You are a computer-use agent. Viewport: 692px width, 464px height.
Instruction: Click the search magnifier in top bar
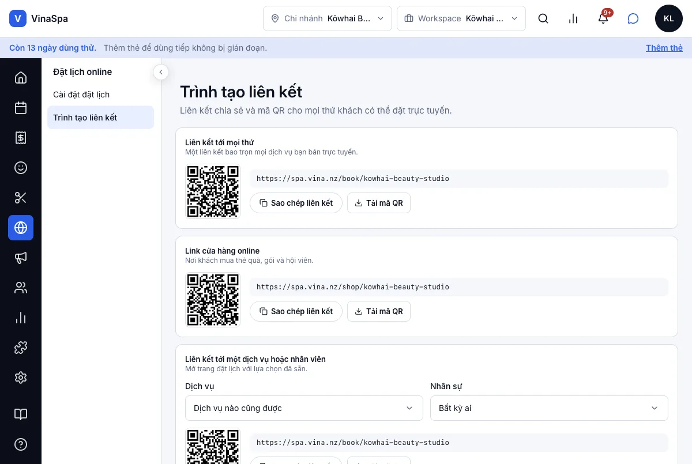[543, 18]
